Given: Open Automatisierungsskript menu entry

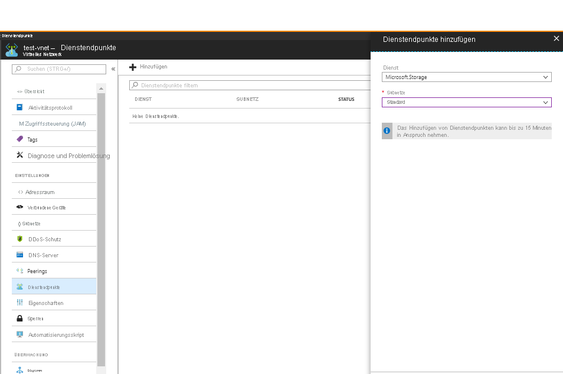Looking at the screenshot, I should tap(55, 334).
